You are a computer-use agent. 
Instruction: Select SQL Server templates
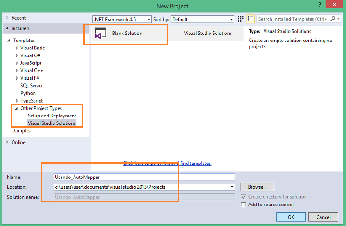click(x=32, y=86)
